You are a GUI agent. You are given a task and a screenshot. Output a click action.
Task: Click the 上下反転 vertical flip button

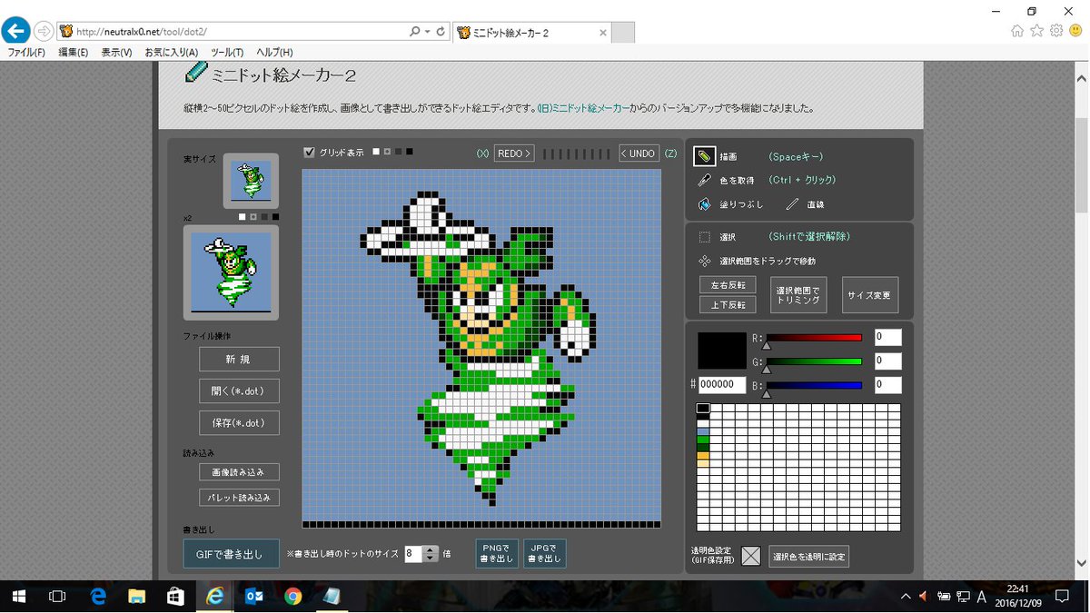point(728,305)
